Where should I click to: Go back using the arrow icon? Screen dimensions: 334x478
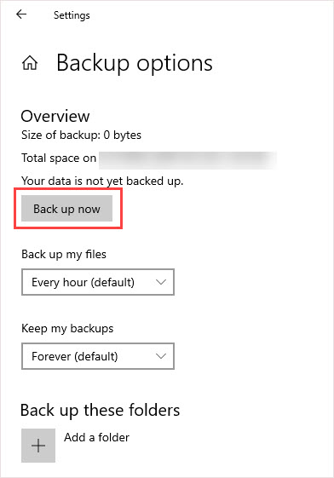(x=21, y=14)
